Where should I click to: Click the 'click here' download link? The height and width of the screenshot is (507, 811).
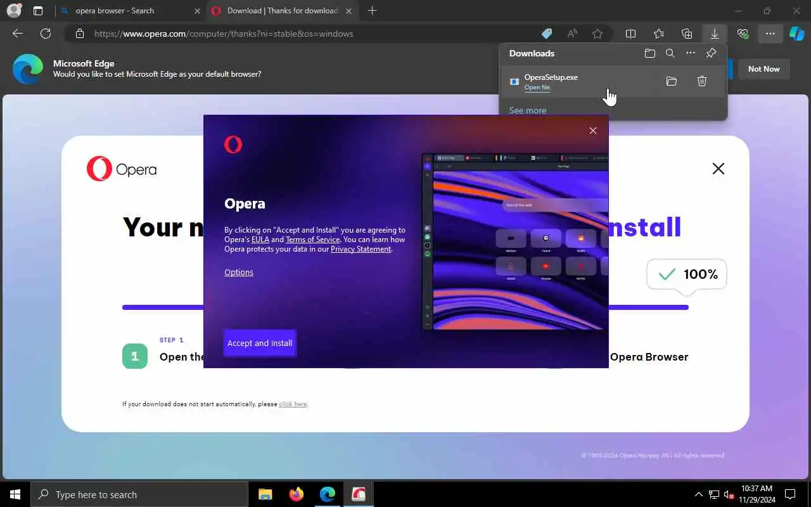(293, 404)
